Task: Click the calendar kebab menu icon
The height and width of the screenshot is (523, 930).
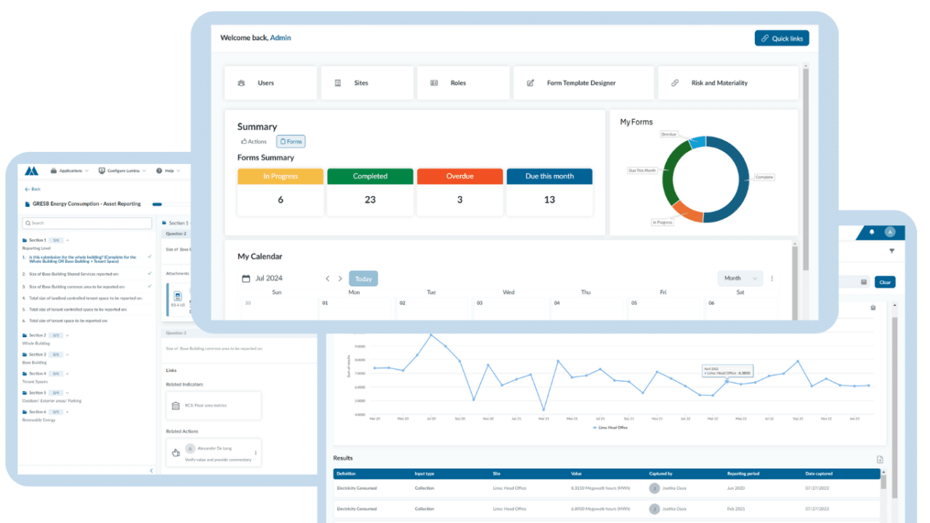Action: click(772, 278)
